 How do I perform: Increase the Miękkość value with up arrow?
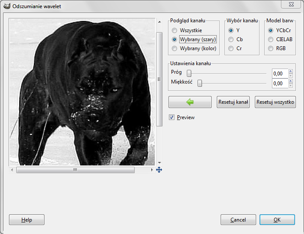[291, 81]
